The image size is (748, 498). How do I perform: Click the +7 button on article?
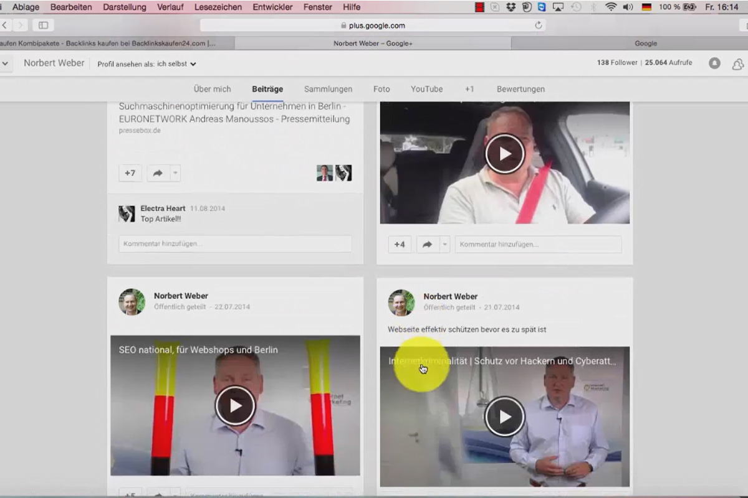click(x=130, y=173)
